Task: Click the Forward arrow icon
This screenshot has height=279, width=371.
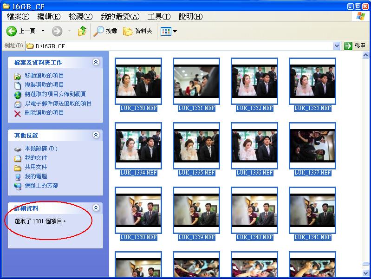Action: (57, 31)
